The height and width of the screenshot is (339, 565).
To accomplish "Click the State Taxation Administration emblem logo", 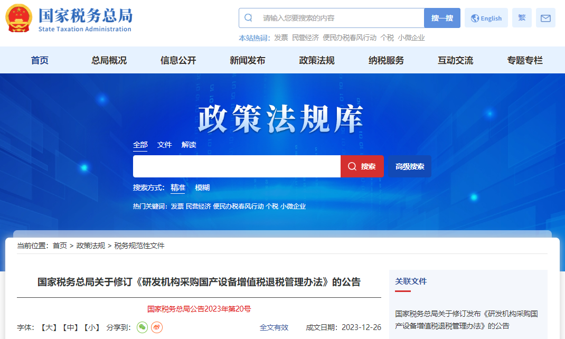I will coord(18,18).
